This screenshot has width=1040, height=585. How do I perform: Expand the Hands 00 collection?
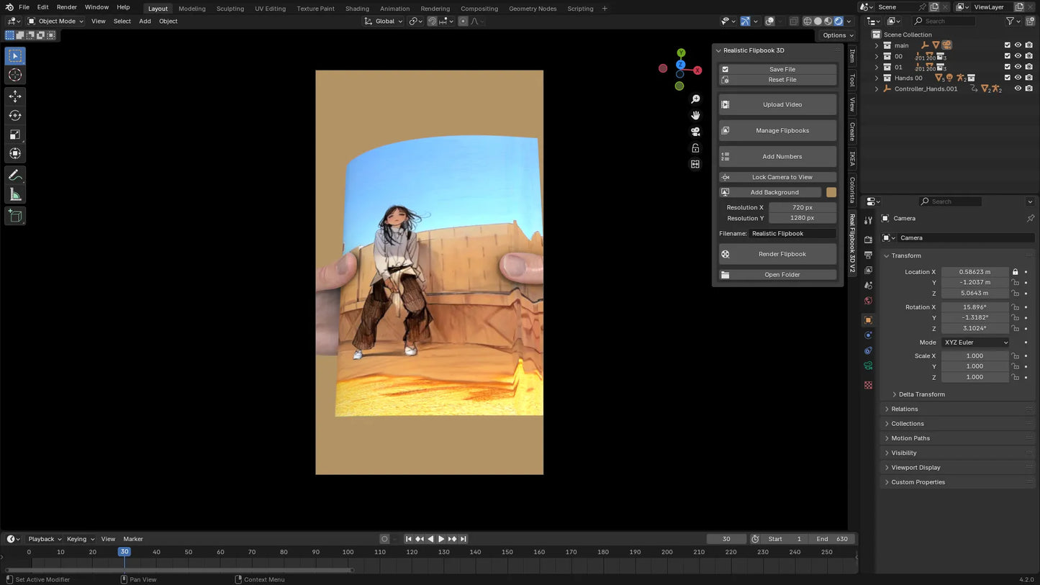877,78
